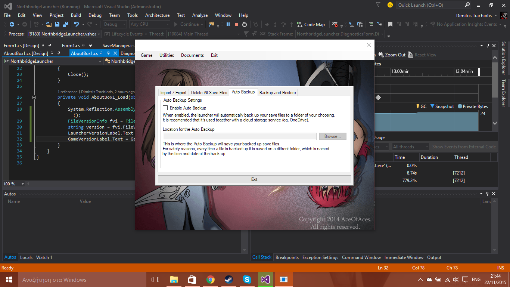Image resolution: width=510 pixels, height=287 pixels.
Task: Click the Undo arrow icon
Action: pos(77,24)
